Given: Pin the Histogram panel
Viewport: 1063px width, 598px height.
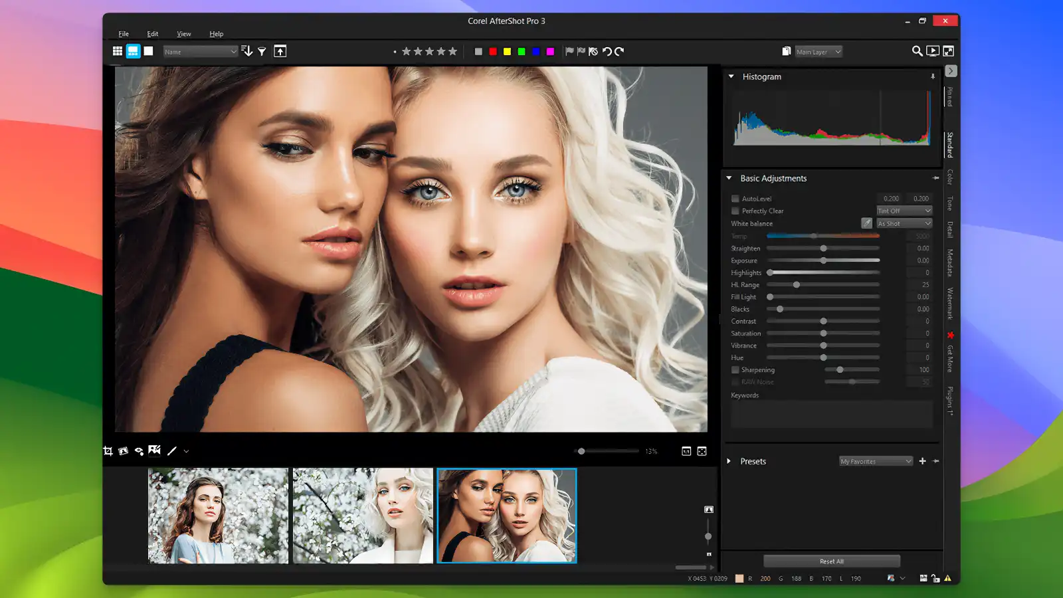Looking at the screenshot, I should [933, 76].
